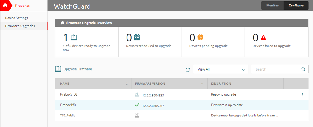Screen dimensions: 313x127
Task: Refresh the firmware device list
Action: (188, 70)
